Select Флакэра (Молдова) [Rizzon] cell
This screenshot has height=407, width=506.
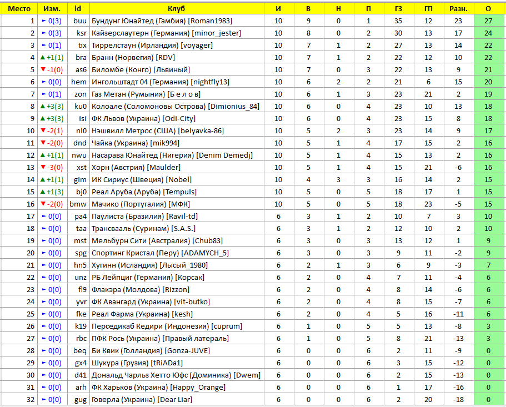coord(177,290)
